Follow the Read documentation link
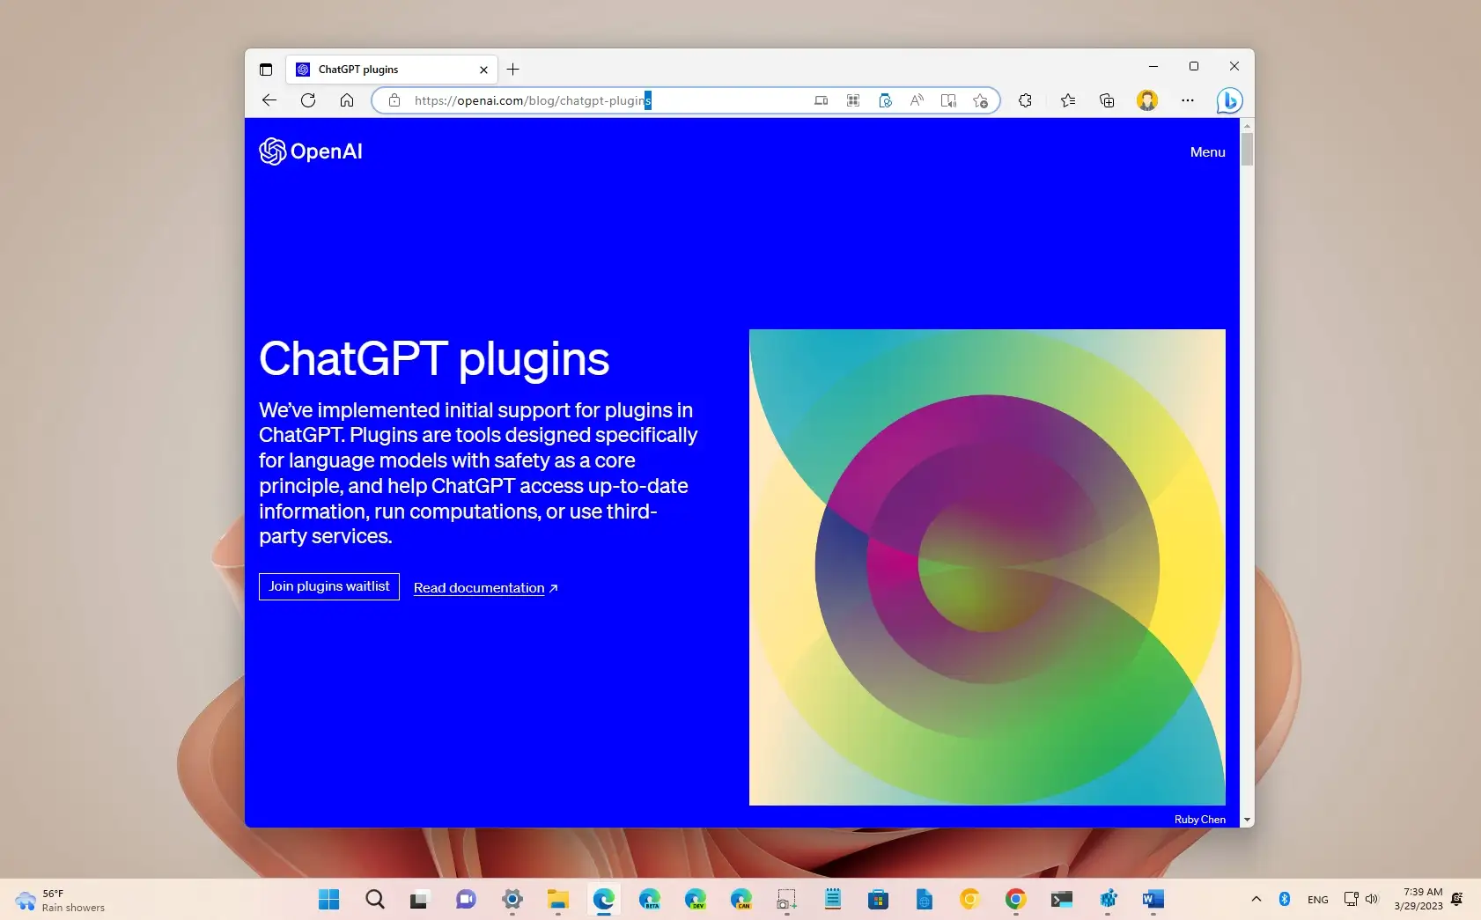Image resolution: width=1481 pixels, height=920 pixels. pyautogui.click(x=486, y=587)
